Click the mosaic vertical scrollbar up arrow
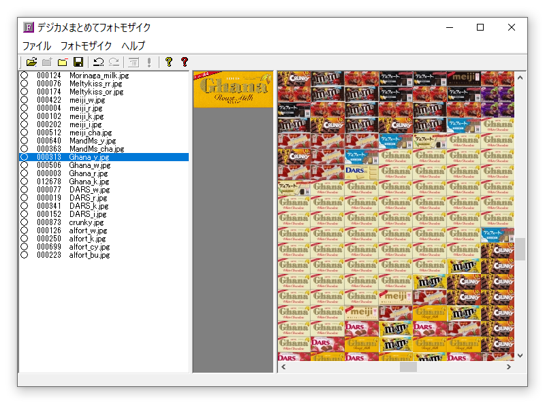 pyautogui.click(x=520, y=78)
